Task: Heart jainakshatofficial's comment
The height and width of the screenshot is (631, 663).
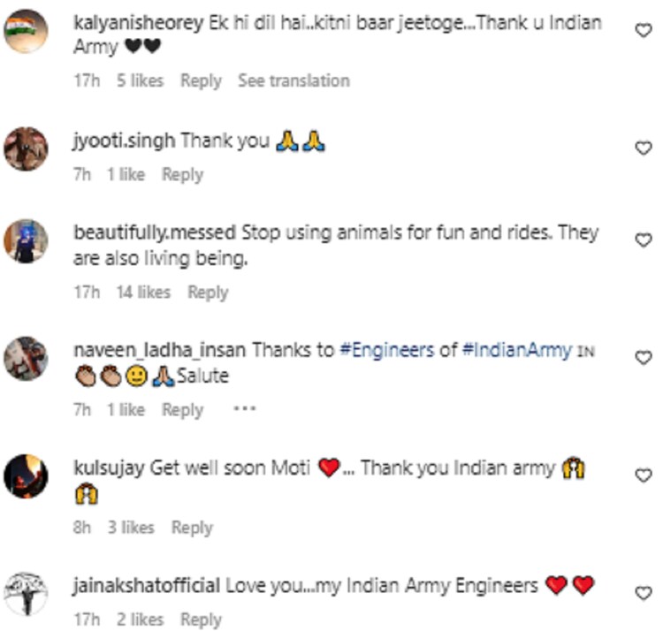Action: (x=644, y=593)
